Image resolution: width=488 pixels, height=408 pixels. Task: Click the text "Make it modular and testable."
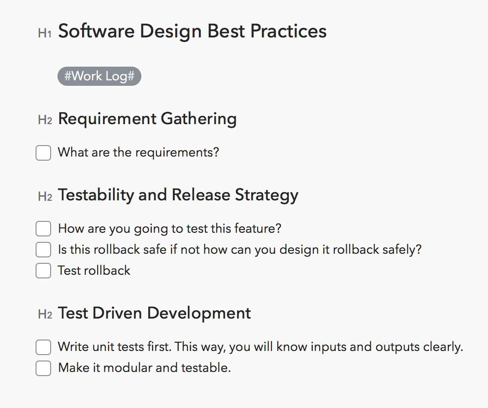click(145, 367)
